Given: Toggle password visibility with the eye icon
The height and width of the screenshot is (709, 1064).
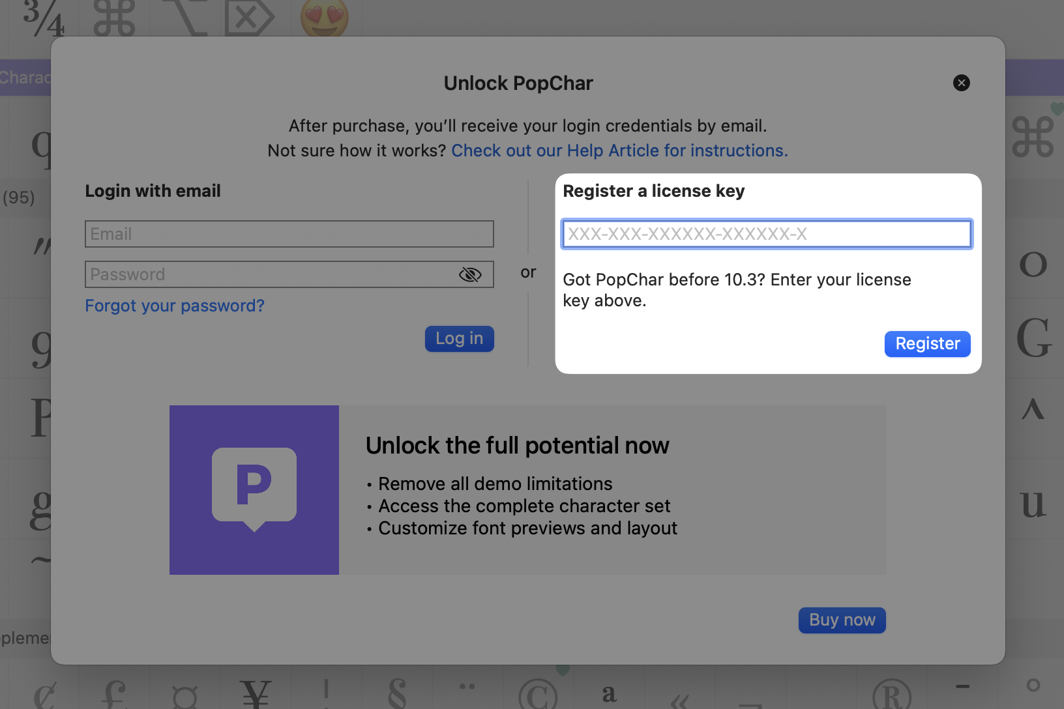Looking at the screenshot, I should coord(469,274).
